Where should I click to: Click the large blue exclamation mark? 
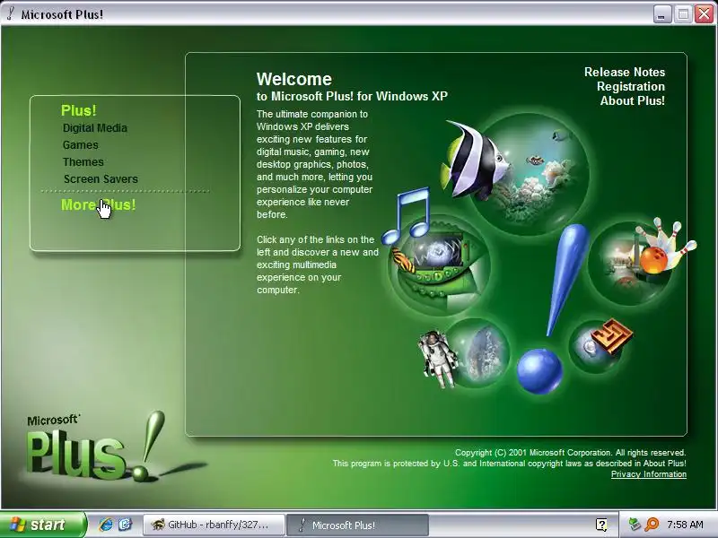tap(553, 308)
